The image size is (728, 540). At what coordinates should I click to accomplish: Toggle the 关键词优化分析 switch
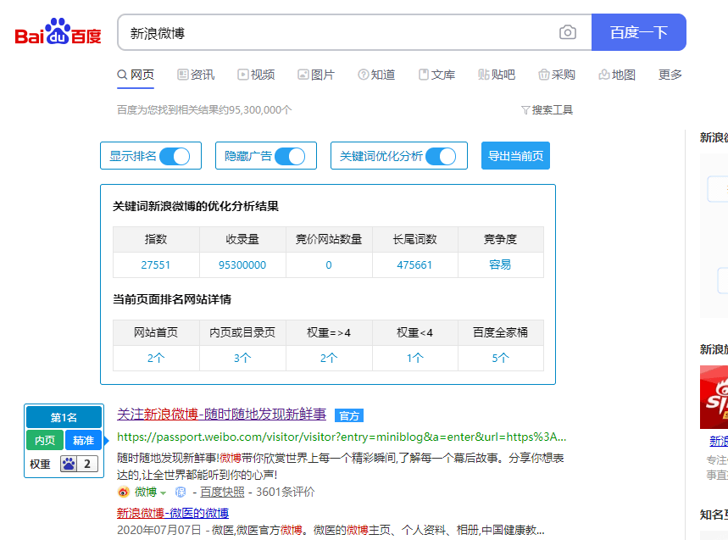tap(441, 156)
